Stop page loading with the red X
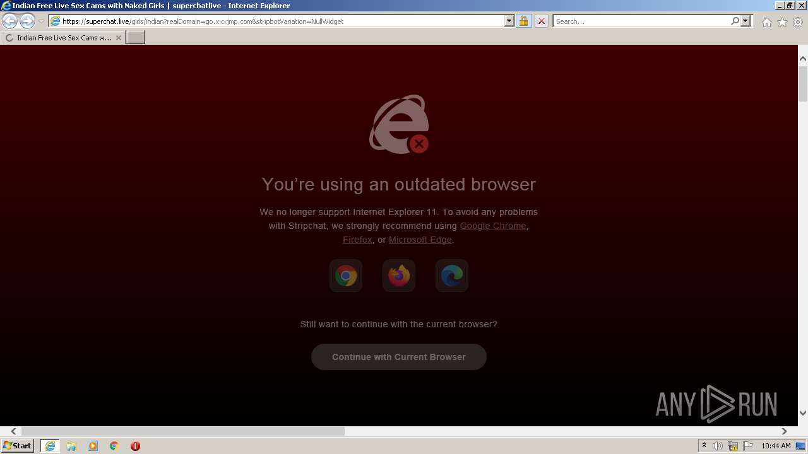This screenshot has height=454, width=808. click(541, 21)
